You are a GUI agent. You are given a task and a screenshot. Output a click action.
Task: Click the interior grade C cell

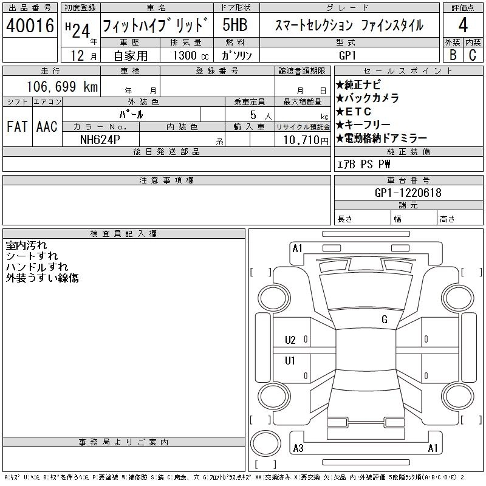473,55
